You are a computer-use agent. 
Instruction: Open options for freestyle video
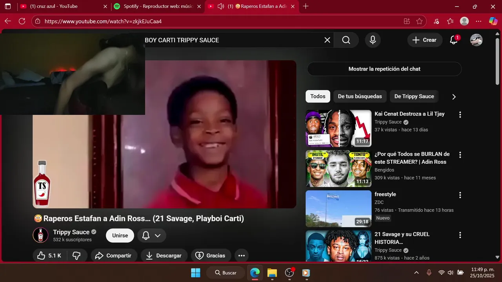tap(460, 195)
